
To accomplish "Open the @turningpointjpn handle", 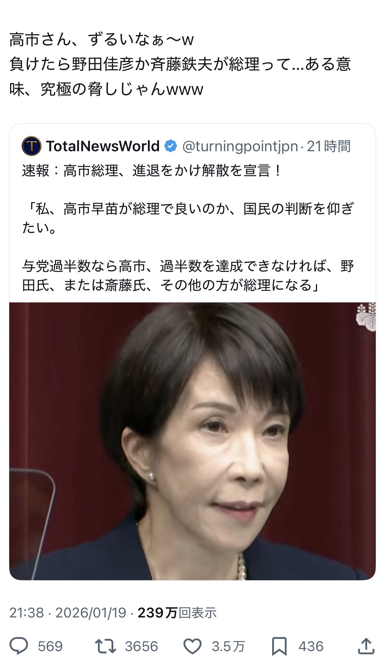I will pyautogui.click(x=240, y=146).
